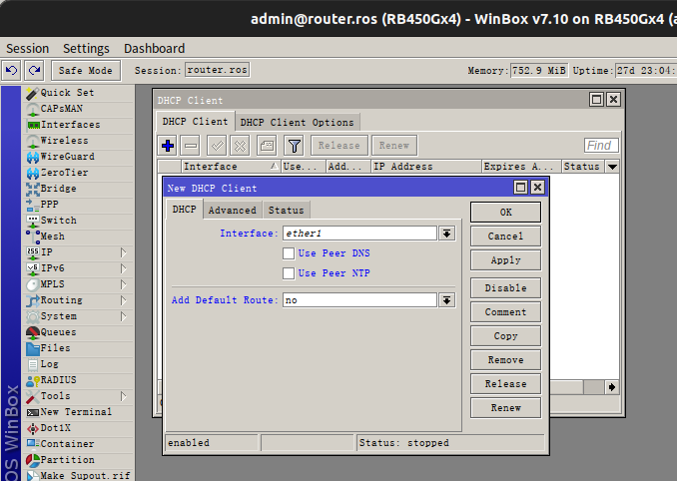Click the Release button in New DHCP Client dialog
Screen dimensions: 677x481
point(505,384)
